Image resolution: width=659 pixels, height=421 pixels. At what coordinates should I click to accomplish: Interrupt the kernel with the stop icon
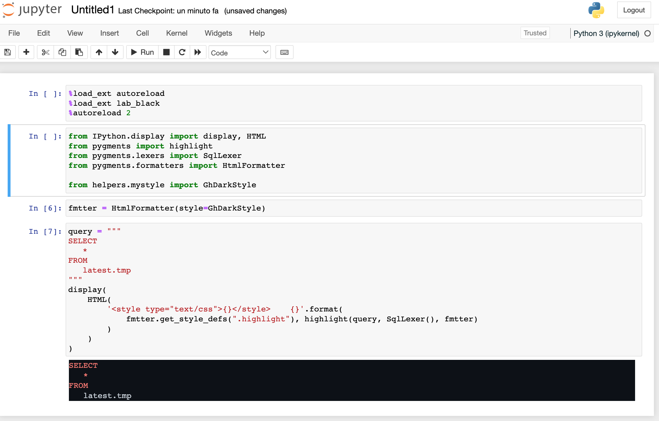click(x=166, y=52)
